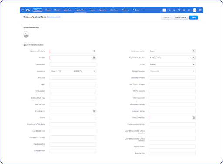Image resolution: width=223 pixels, height=164 pixels.
Task: Open the calendar icon in the header
Action: tap(179, 10)
